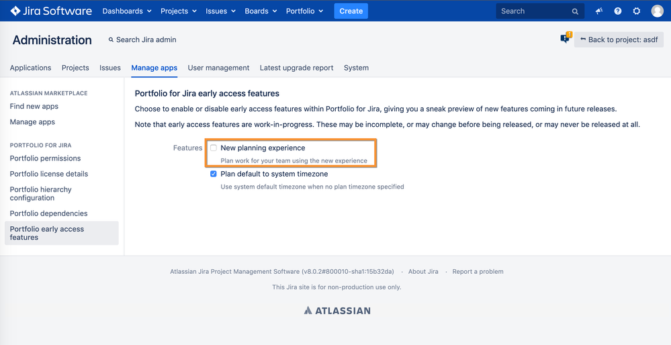Click the Atlassian logo in the footer
Image resolution: width=671 pixels, height=345 pixels.
point(337,311)
